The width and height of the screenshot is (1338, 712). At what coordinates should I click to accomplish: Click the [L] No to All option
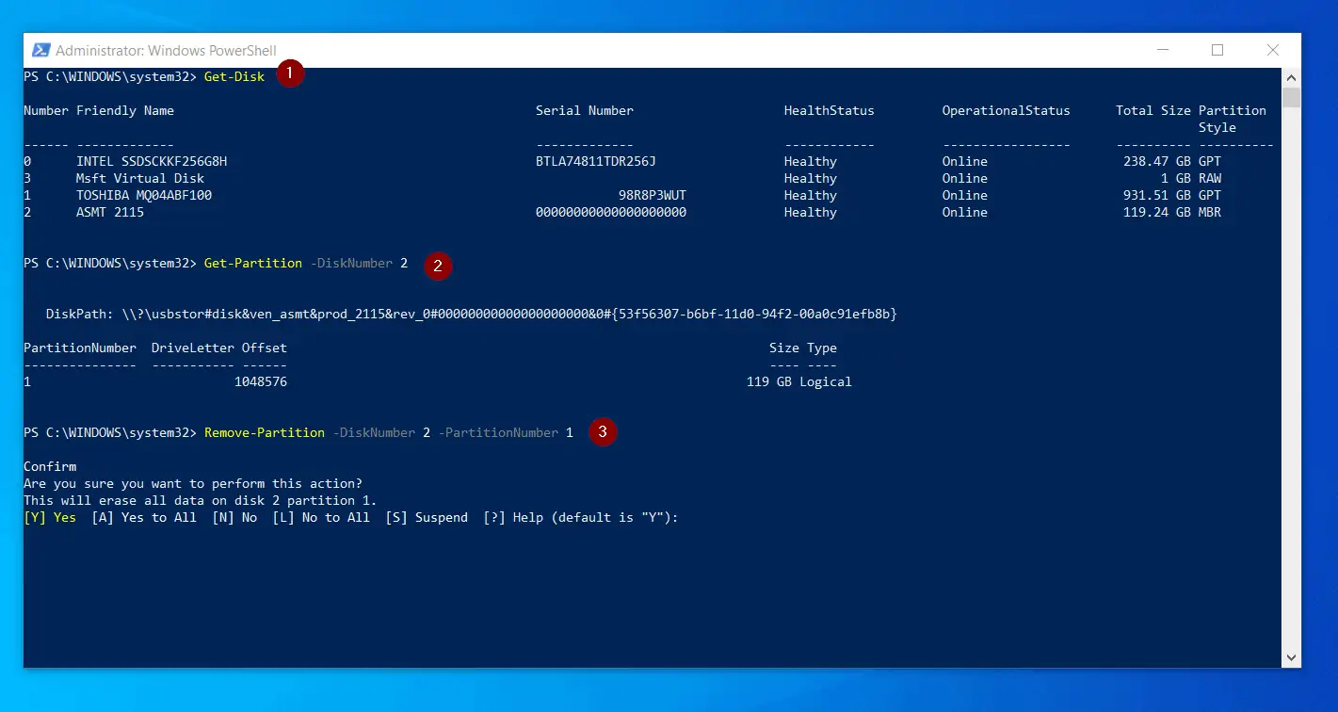(x=321, y=517)
